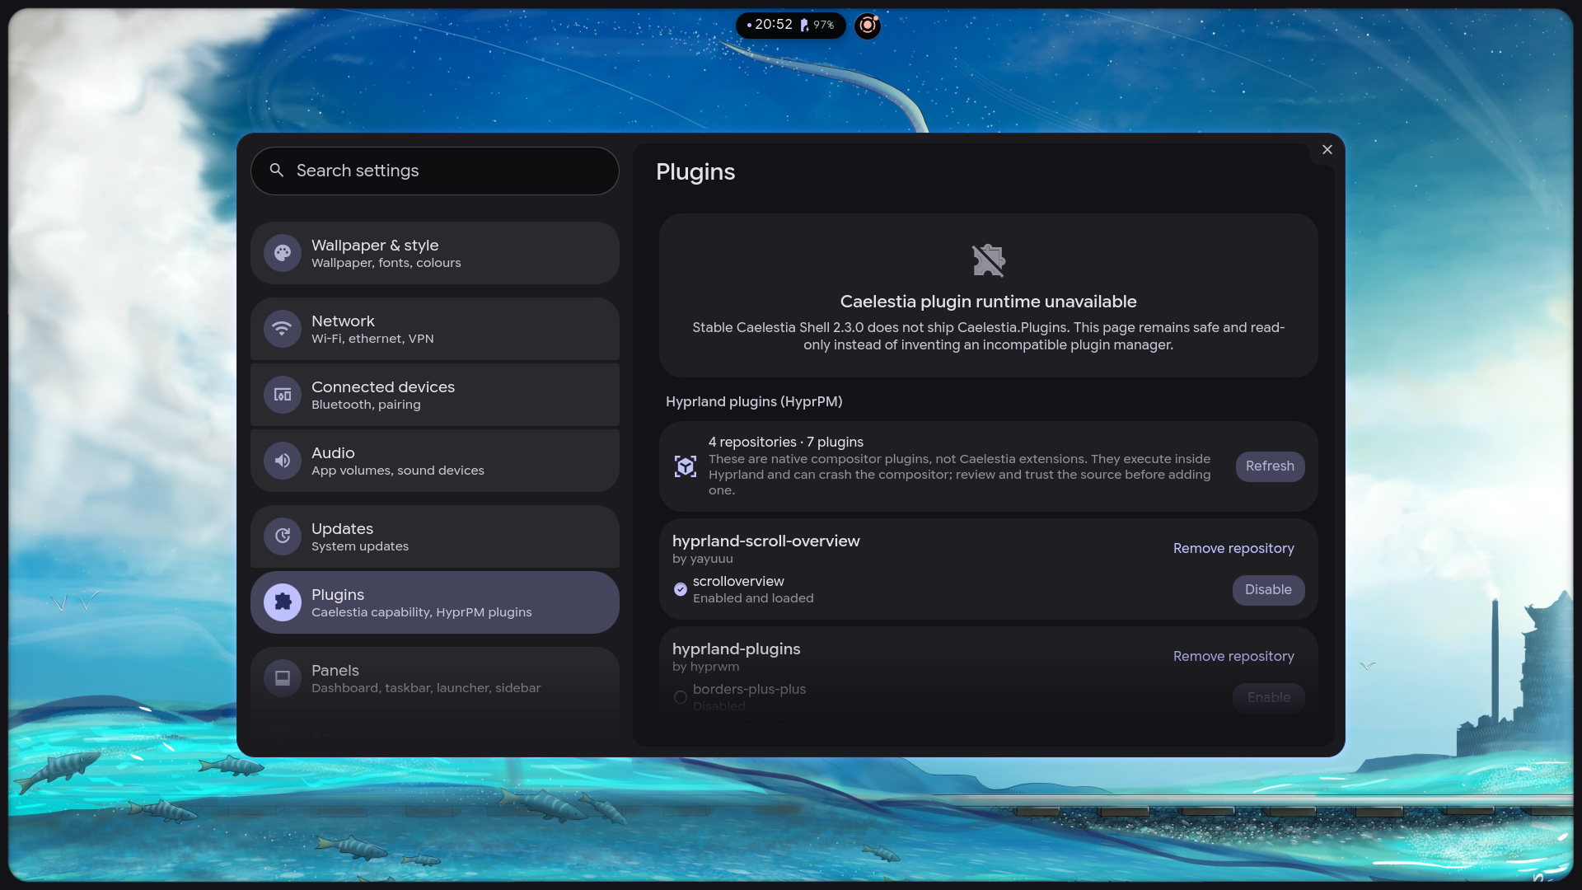
Task: Toggle the scrolloverview enabled checkmark
Action: point(681,589)
